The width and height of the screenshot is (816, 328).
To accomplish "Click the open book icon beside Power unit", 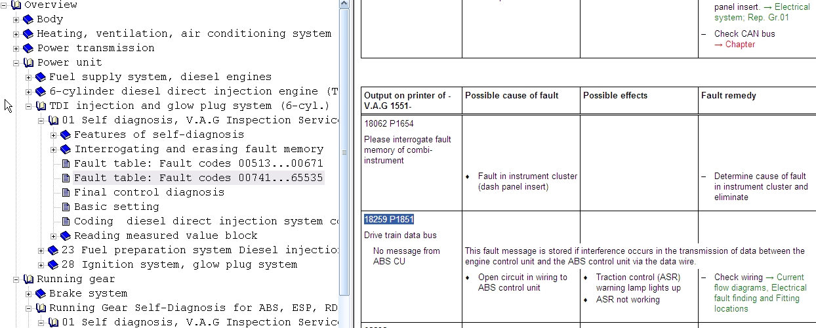I will 28,63.
